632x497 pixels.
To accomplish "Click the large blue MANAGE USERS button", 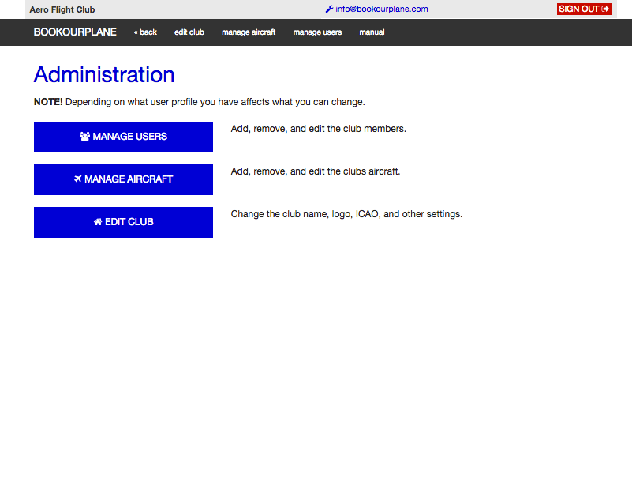I will 123,137.
